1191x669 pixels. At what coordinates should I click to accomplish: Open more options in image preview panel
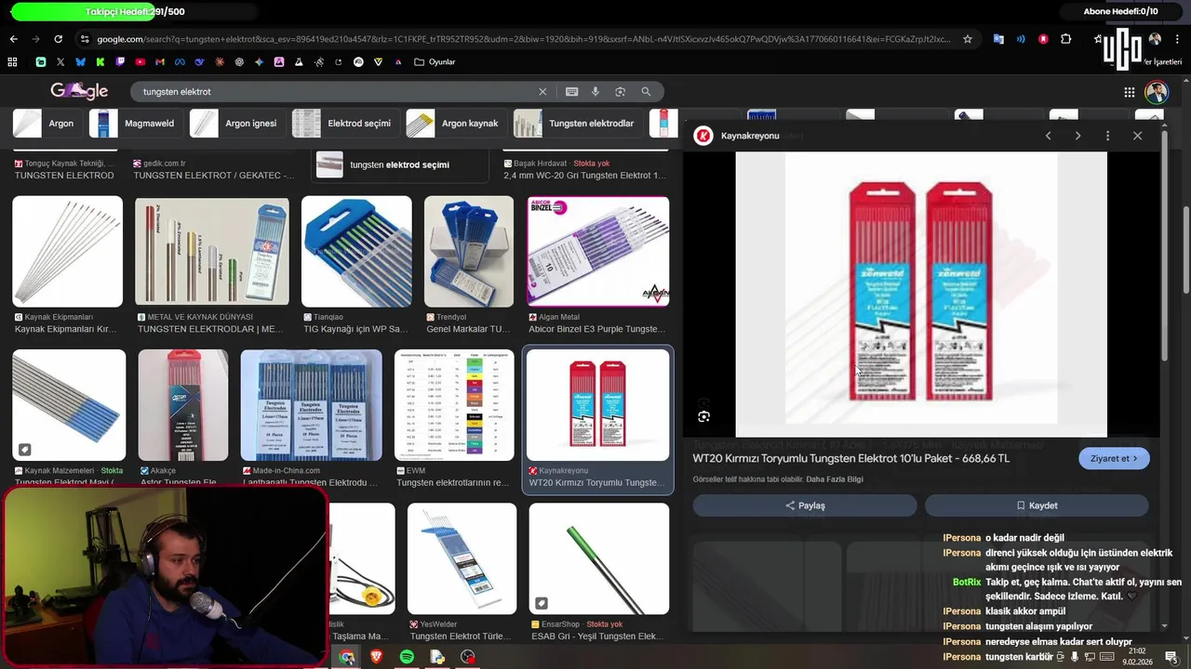point(1107,136)
